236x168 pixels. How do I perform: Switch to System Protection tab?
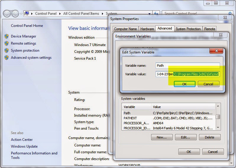pos(188,29)
